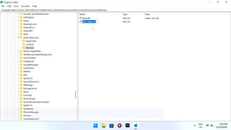The height and width of the screenshot is (130, 231).
Task: Open the Edit menu
Action: [x=9, y=6]
